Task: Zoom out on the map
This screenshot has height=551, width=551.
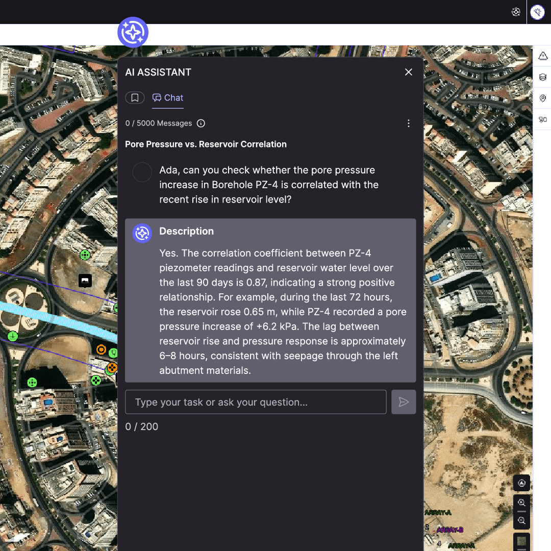Action: click(521, 520)
